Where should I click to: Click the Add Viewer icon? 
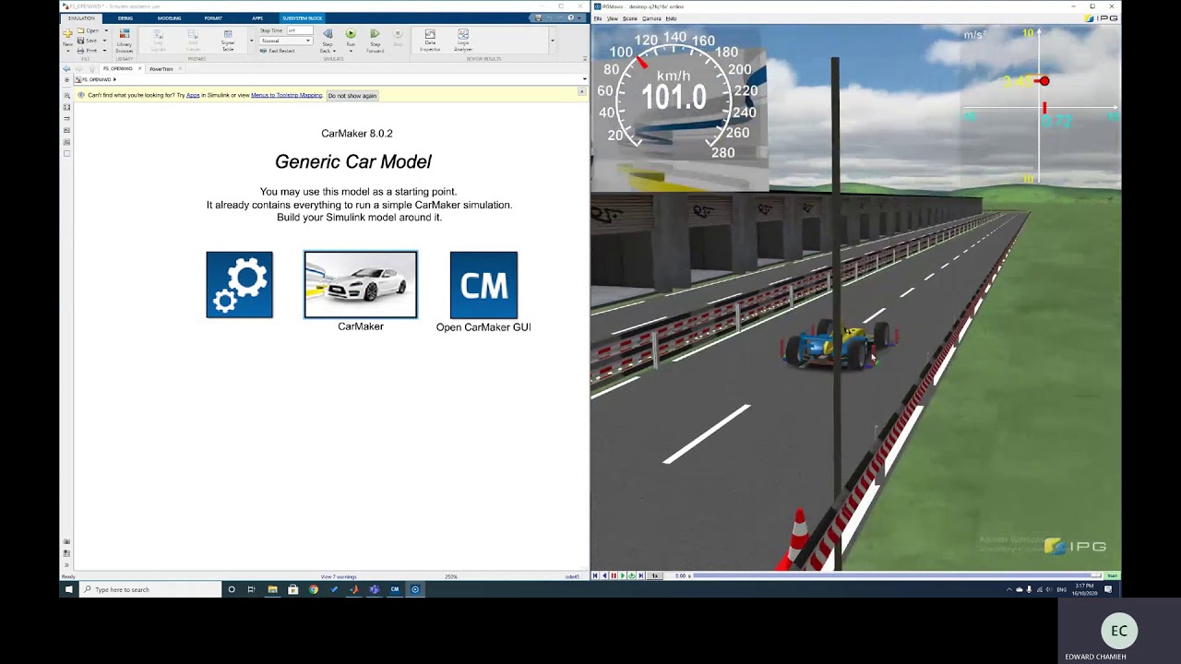tap(193, 33)
